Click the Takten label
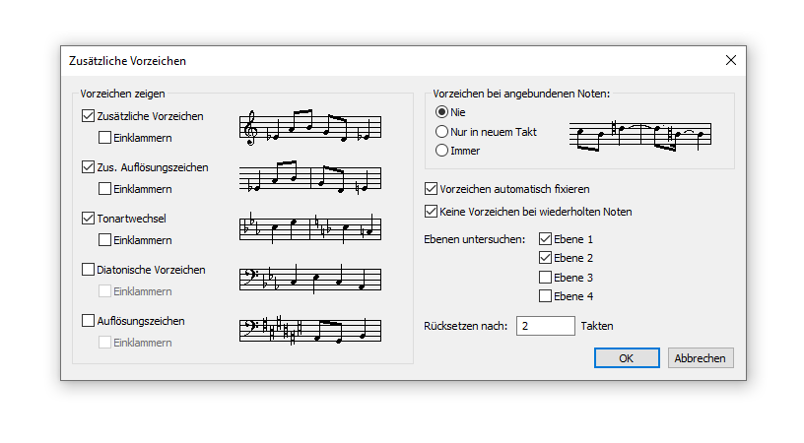The image size is (804, 443). coord(597,326)
